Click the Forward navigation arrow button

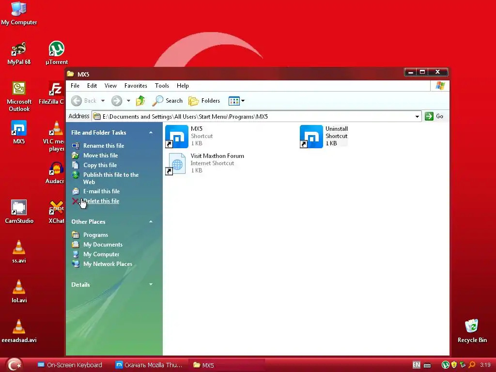click(117, 101)
